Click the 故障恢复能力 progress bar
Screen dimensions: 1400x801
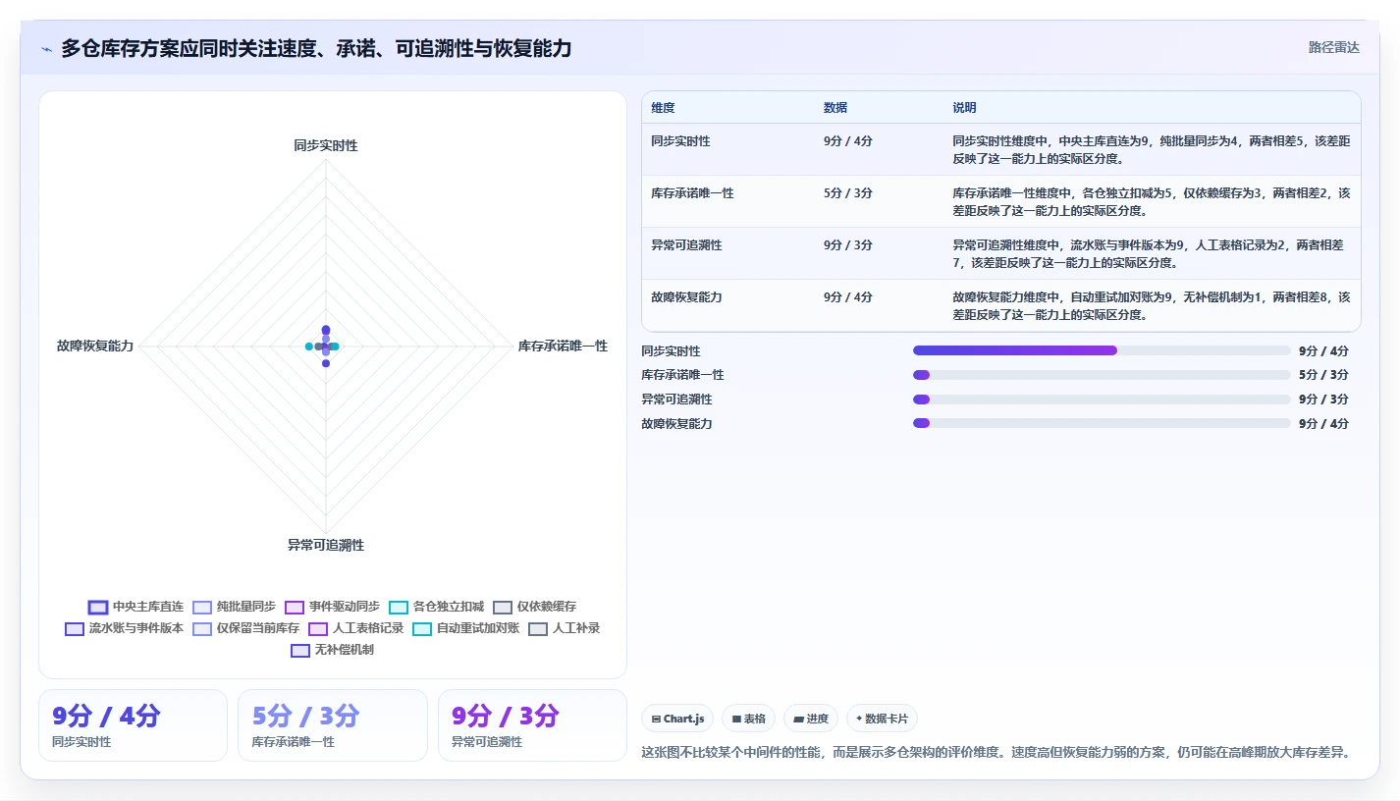(1102, 423)
